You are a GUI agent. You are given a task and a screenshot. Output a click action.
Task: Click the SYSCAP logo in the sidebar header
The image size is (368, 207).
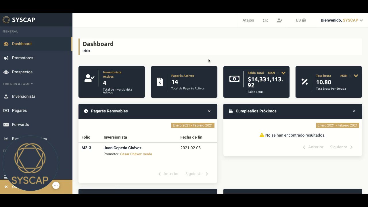pyautogui.click(x=19, y=20)
